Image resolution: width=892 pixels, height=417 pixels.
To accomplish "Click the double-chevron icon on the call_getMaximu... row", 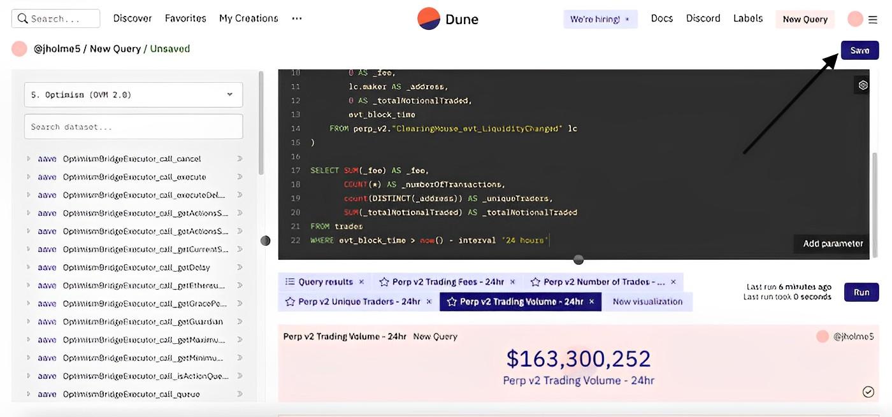I will 240,340.
